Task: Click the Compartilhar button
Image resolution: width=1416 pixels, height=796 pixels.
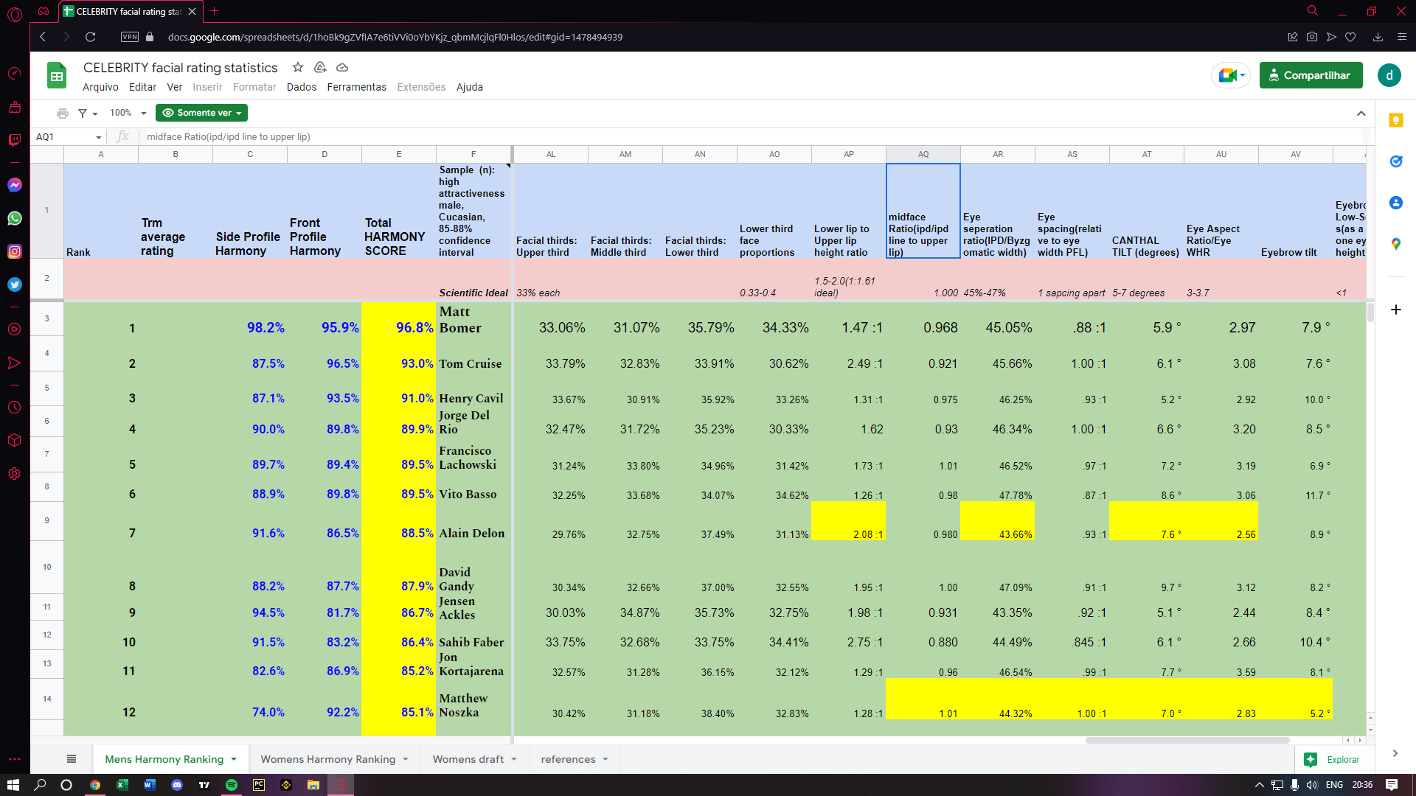Action: tap(1311, 75)
